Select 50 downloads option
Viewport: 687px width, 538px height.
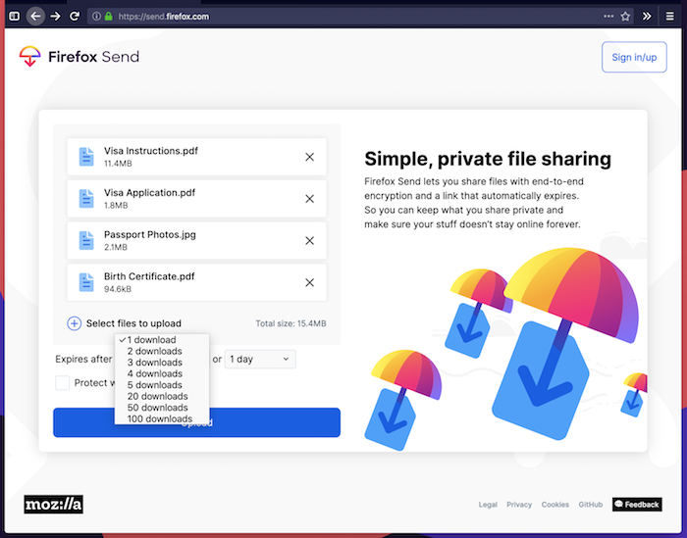(162, 408)
